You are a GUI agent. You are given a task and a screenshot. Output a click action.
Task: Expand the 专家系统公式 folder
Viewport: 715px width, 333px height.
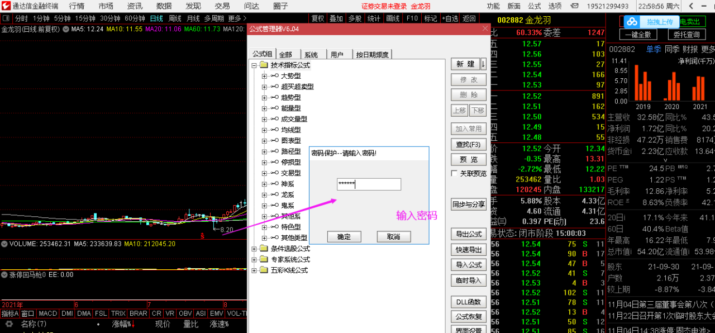(254, 259)
